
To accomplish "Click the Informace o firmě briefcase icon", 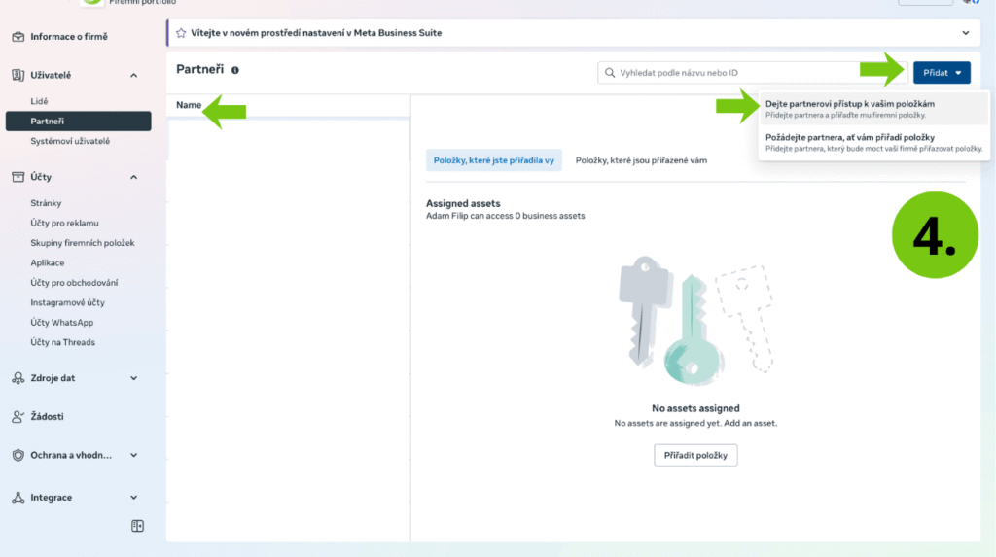I will [x=18, y=37].
